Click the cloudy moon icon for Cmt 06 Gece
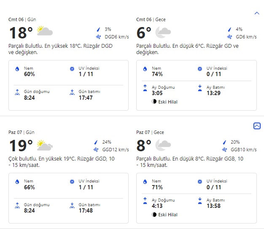Screen dimensions: 264x229 click(163, 32)
